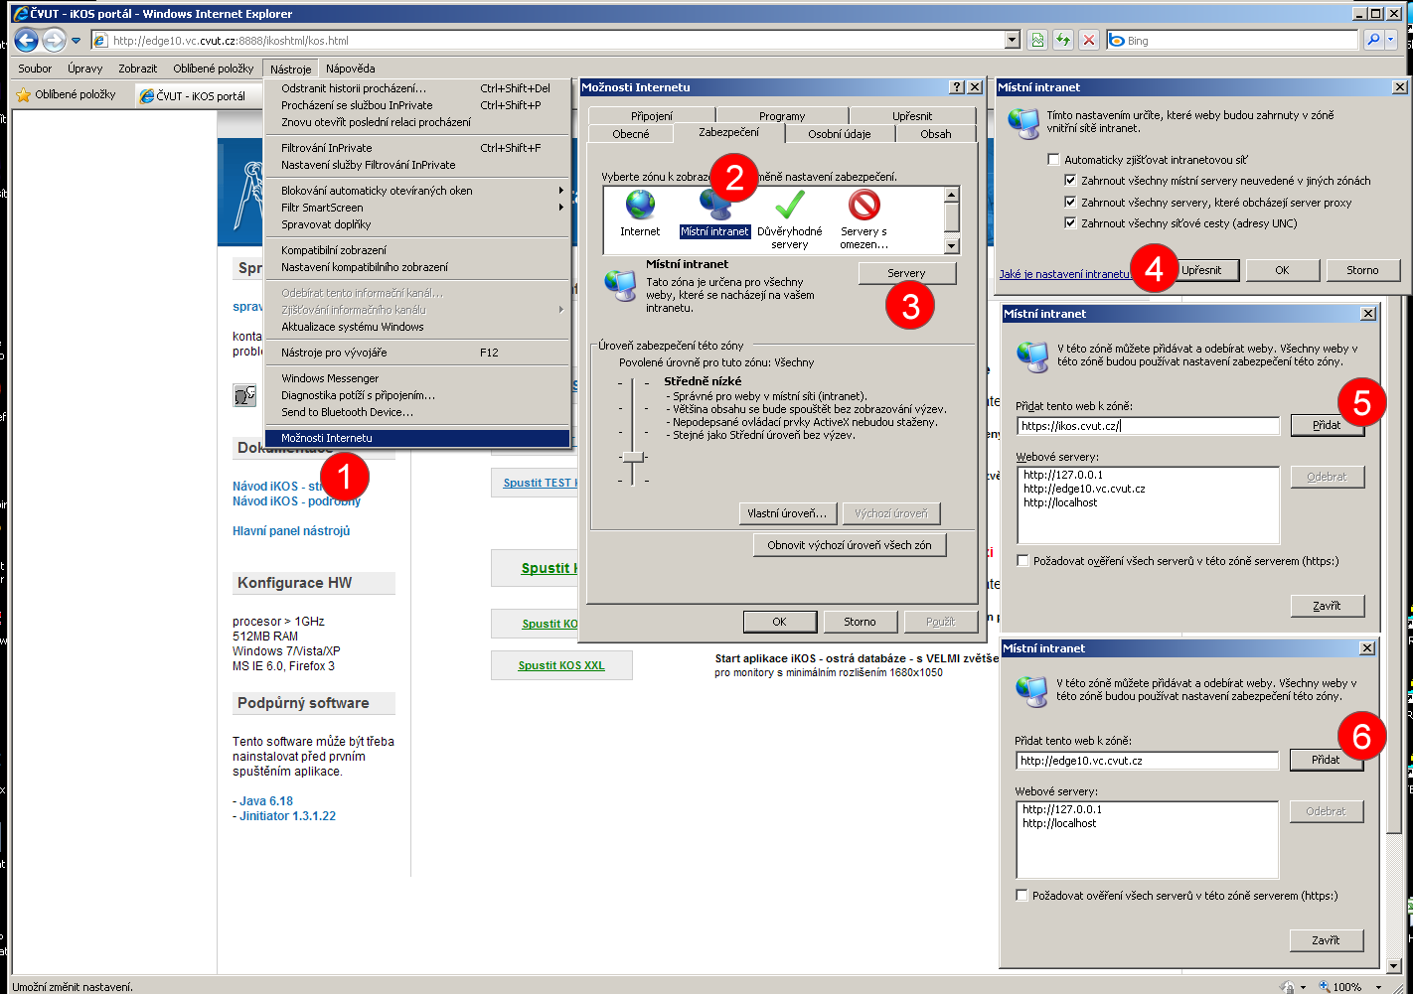Select http://edge10.vc.cvut.cz in Webové servery list
This screenshot has width=1413, height=994.
point(1084,489)
